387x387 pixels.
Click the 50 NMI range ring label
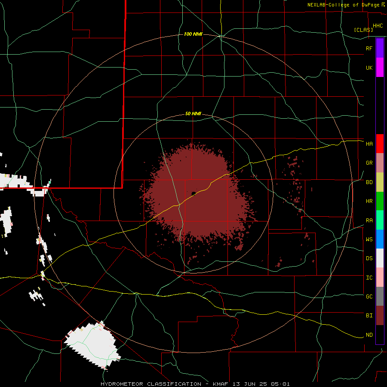pyautogui.click(x=193, y=114)
